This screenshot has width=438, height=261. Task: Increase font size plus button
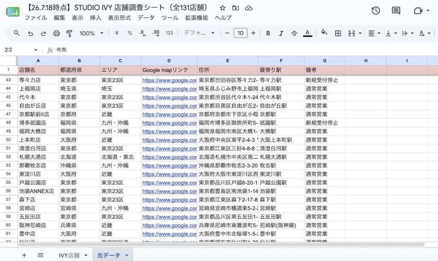coord(253,33)
